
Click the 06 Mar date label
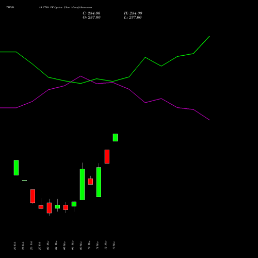(x=73, y=245)
